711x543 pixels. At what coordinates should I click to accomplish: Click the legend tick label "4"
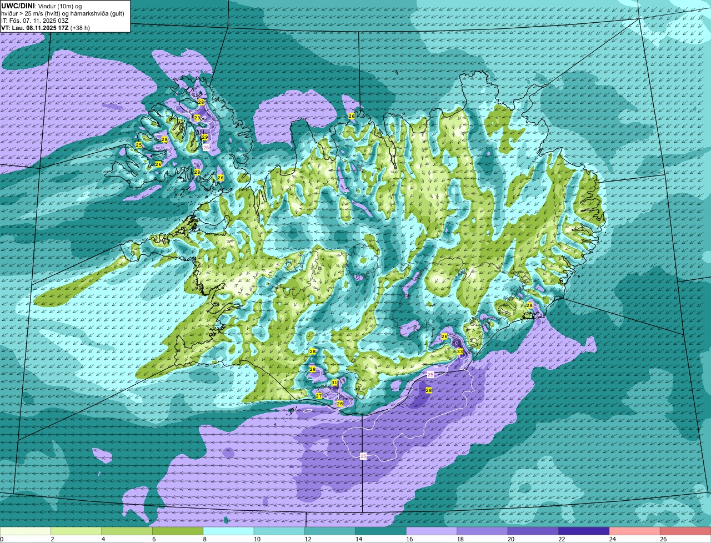[102, 539]
